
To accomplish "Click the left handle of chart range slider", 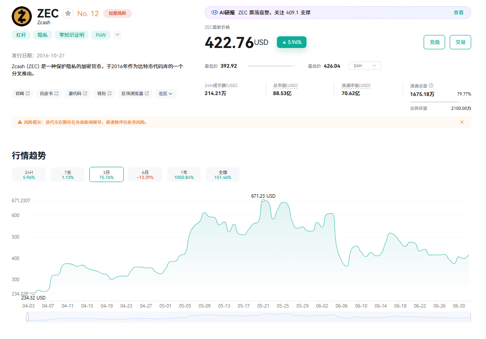I will point(27,317).
